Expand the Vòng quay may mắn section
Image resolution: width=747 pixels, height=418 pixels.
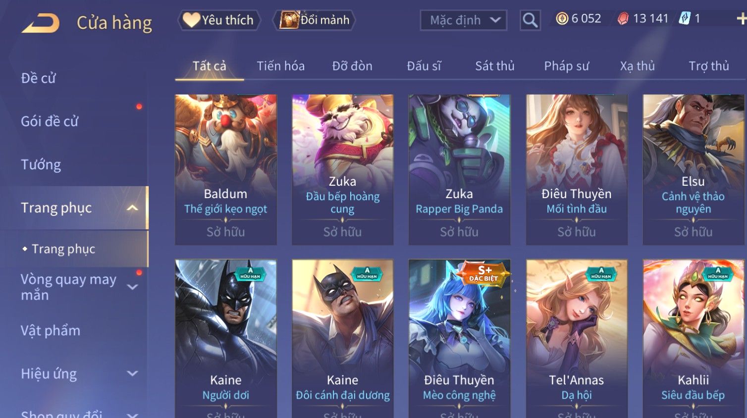[x=132, y=287]
